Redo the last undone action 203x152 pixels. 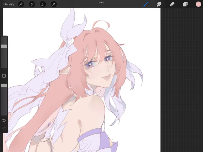click(4, 128)
